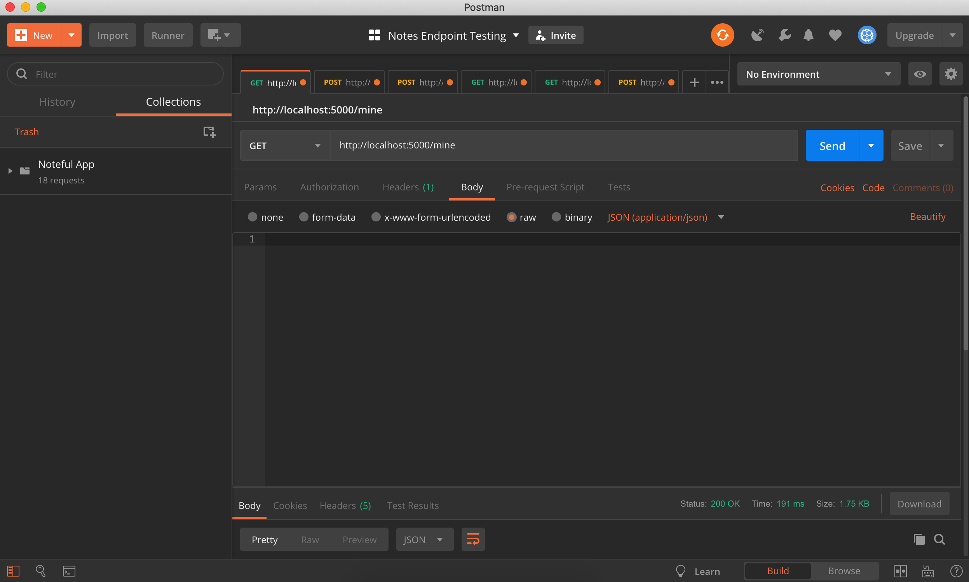Open the Headers (1) request tab
The width and height of the screenshot is (969, 582).
[408, 187]
